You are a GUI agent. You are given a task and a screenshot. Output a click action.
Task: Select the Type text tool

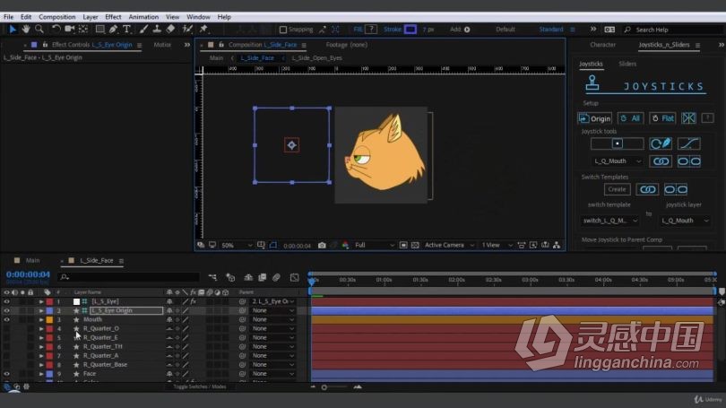coord(126,30)
